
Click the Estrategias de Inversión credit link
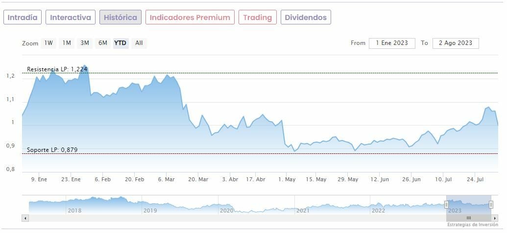pyautogui.click(x=472, y=225)
